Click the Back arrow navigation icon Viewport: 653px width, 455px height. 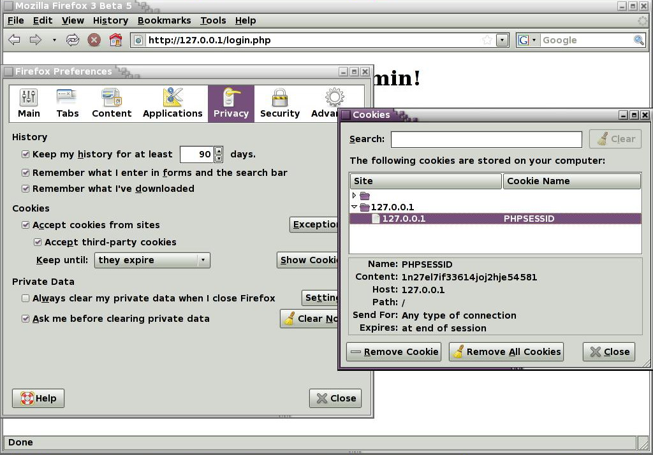14,40
